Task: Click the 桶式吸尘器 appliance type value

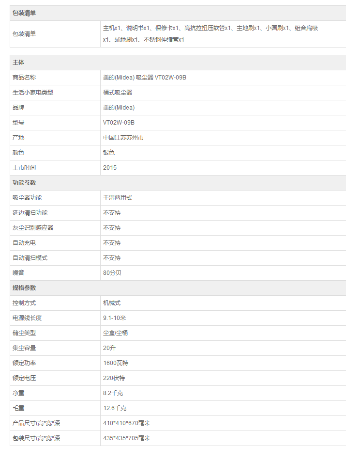Action: point(118,93)
